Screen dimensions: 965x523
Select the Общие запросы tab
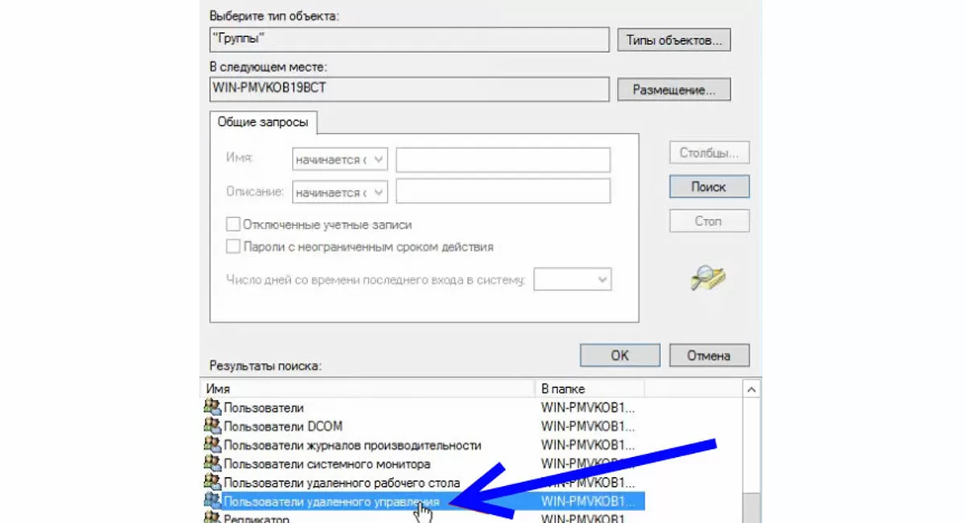pyautogui.click(x=264, y=121)
